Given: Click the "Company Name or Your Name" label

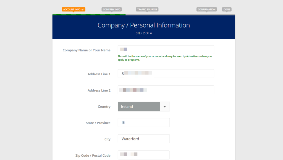Looking at the screenshot, I should [x=87, y=50].
